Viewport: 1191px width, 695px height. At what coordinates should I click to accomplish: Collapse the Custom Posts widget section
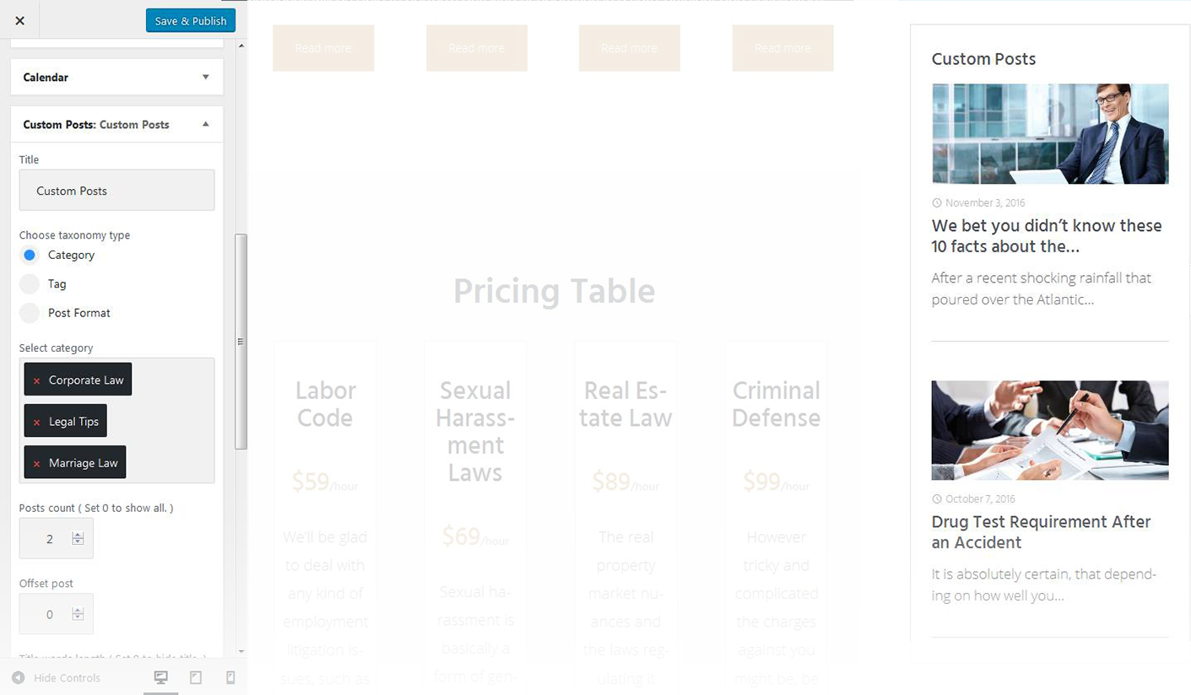tap(205, 124)
